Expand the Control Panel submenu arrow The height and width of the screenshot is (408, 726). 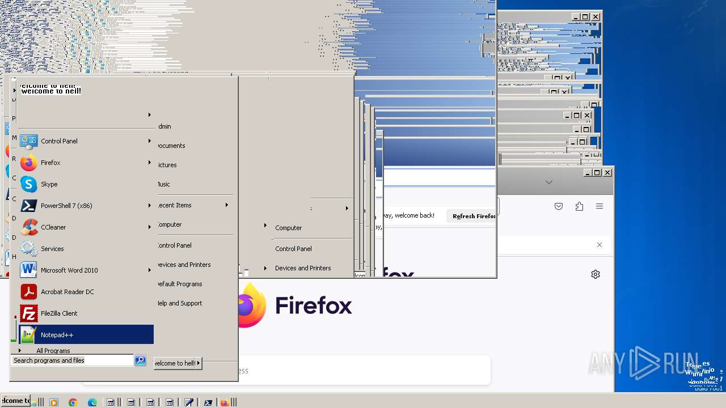click(150, 141)
